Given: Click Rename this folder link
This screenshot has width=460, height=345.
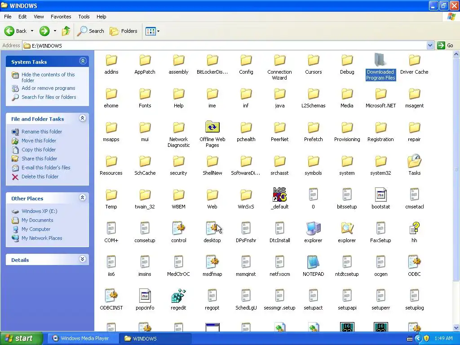Looking at the screenshot, I should (x=42, y=132).
